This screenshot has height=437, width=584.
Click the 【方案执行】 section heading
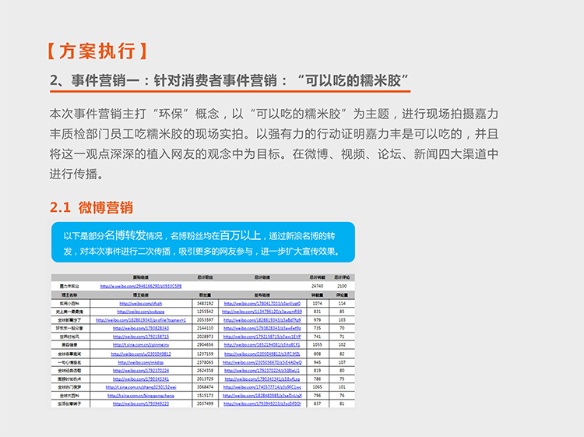point(97,52)
